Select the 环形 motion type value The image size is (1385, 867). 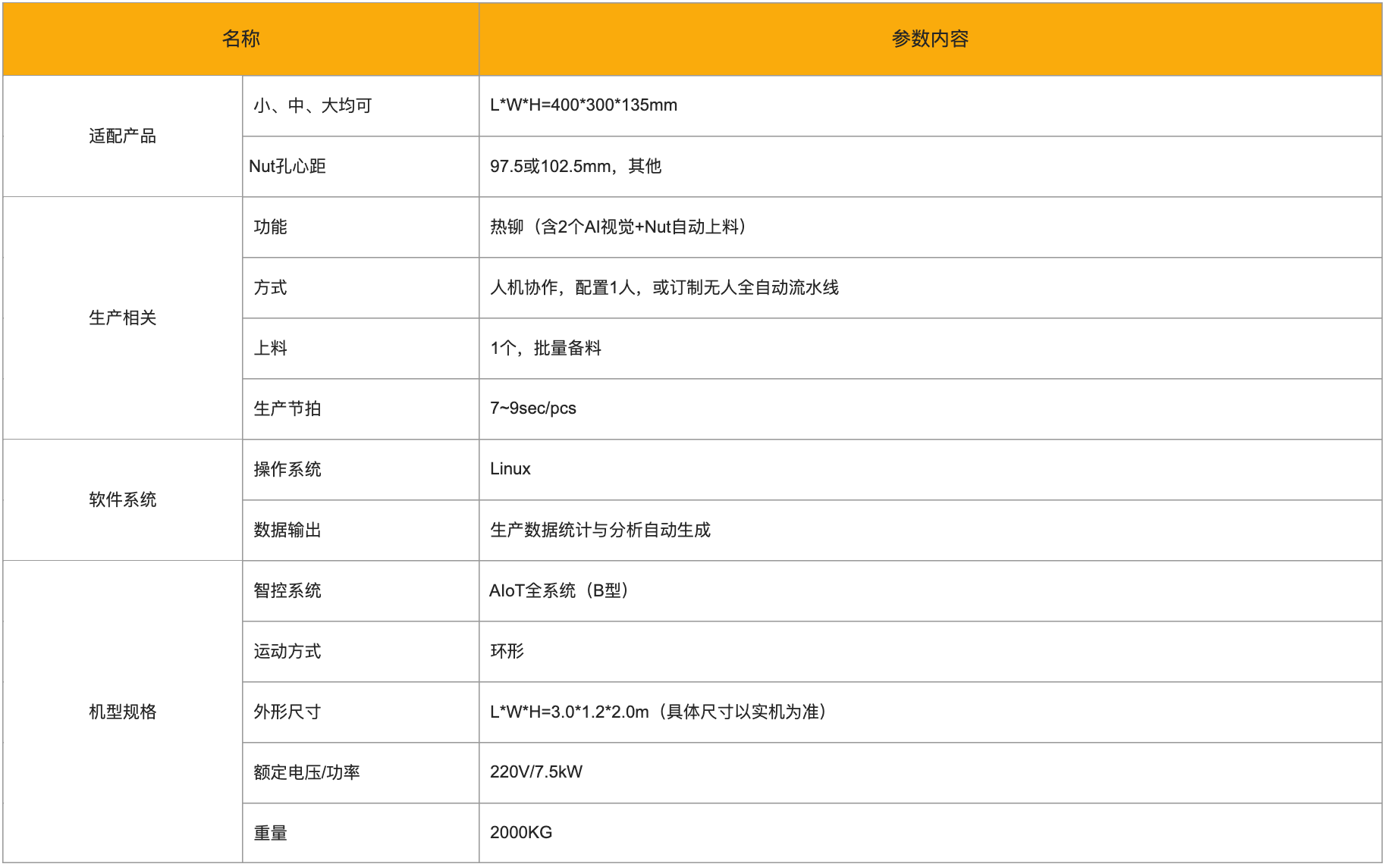(507, 652)
